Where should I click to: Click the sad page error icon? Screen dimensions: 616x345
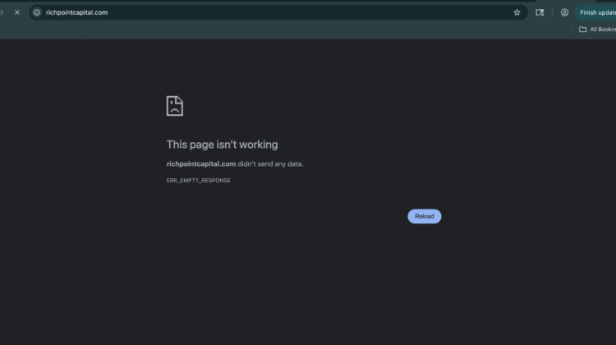pos(175,106)
